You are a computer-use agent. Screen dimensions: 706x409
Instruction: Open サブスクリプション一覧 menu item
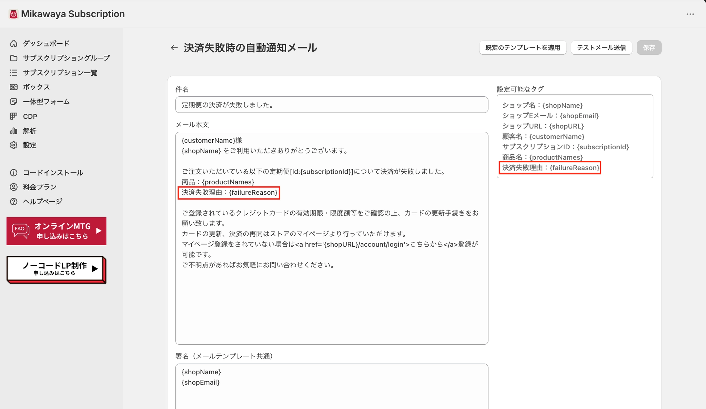click(60, 73)
